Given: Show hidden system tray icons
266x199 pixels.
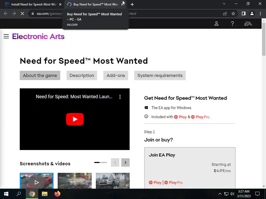Looking at the screenshot, I should [x=220, y=194].
